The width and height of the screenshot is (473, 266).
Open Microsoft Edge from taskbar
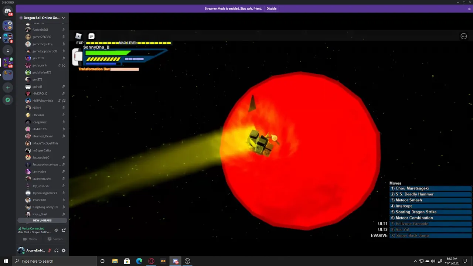point(139,261)
